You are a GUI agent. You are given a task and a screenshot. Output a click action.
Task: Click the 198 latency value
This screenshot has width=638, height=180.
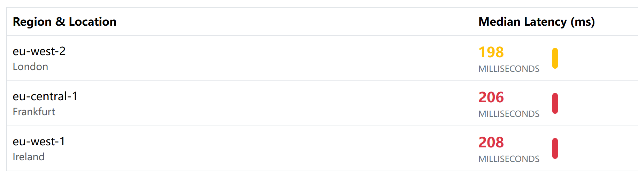point(491,52)
